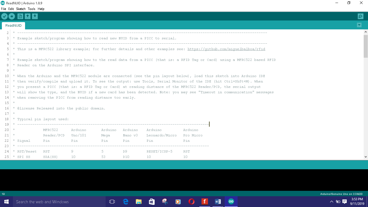
Task: Open the Serial Monitor magnifier icon
Action: tap(360, 16)
